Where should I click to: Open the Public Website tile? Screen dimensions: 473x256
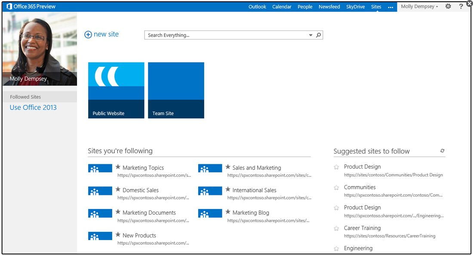(x=116, y=90)
